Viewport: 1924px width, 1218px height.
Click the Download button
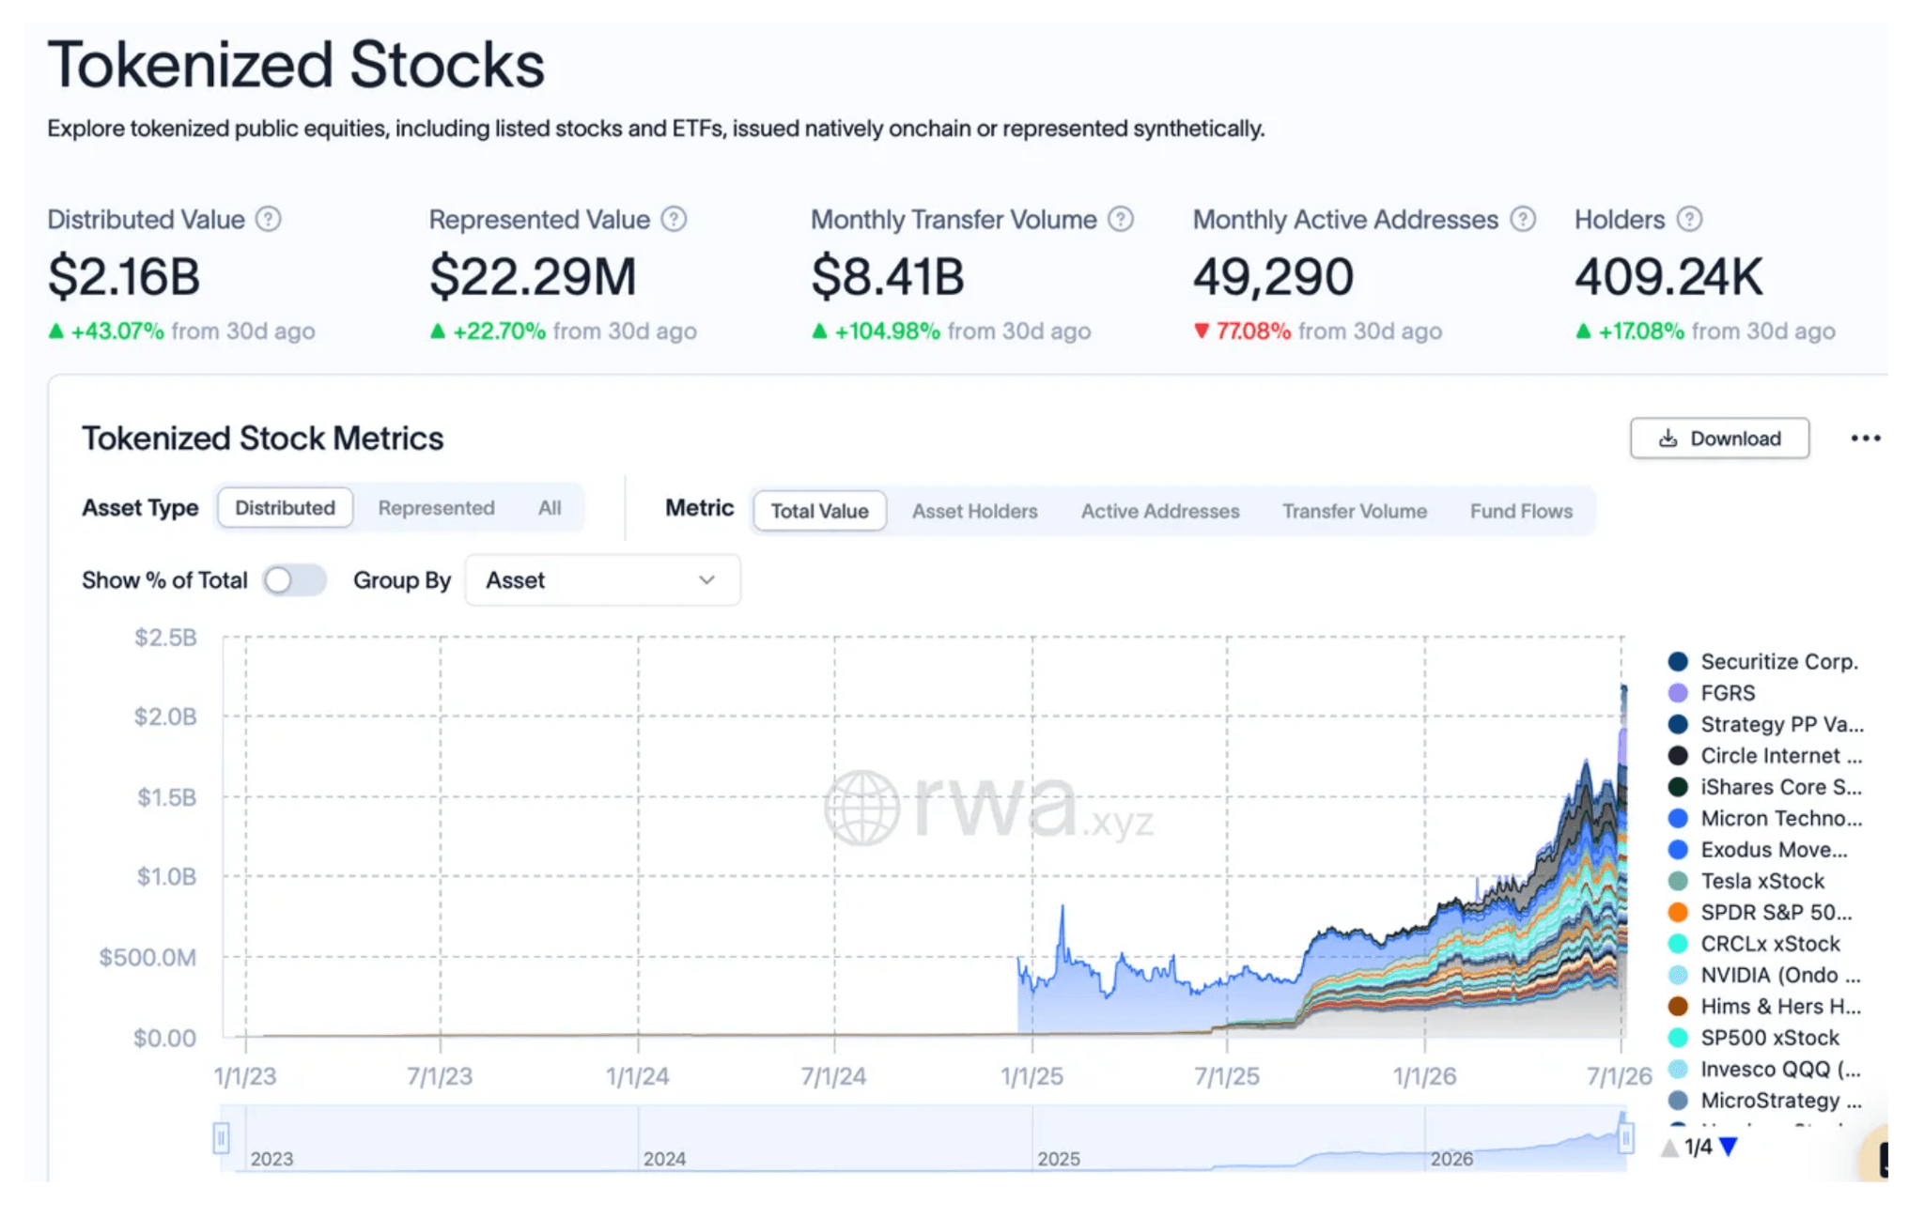(1719, 439)
